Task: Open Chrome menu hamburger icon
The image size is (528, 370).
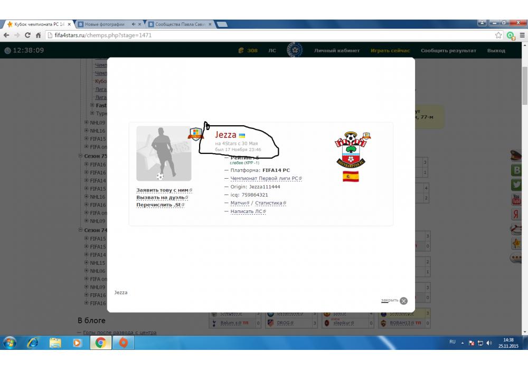Action: (x=522, y=35)
